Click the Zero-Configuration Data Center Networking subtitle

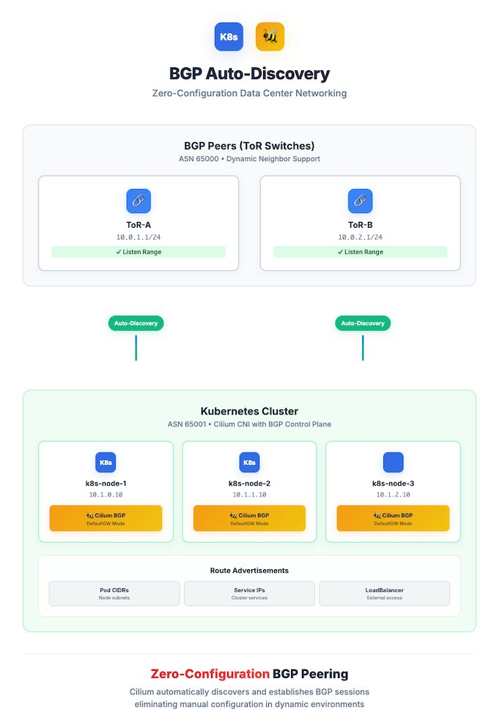[x=249, y=93]
